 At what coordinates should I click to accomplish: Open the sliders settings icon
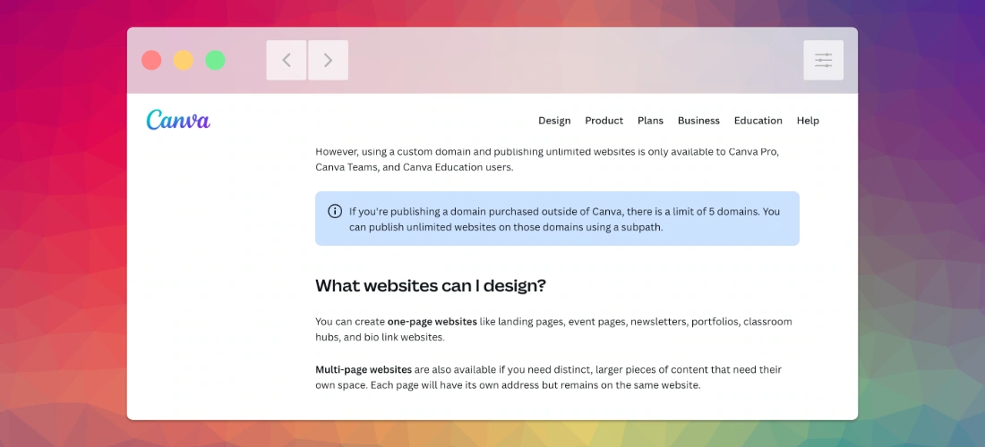(823, 60)
